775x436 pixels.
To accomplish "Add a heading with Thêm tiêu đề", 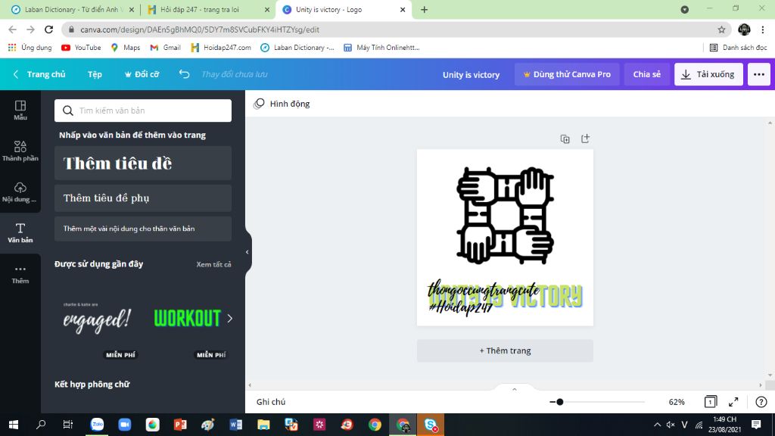I will [x=143, y=163].
